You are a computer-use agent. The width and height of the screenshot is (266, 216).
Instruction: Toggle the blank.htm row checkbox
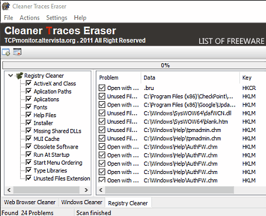(x=102, y=121)
